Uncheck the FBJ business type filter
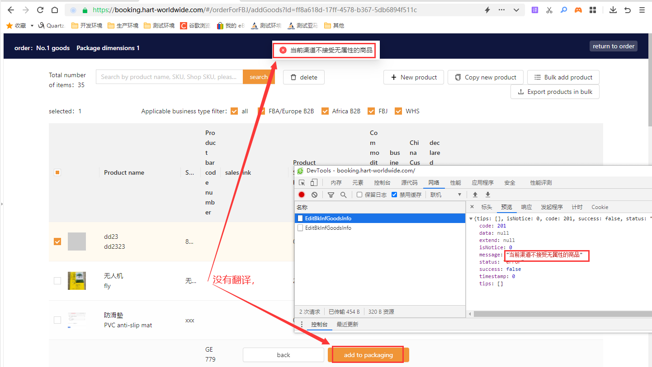Screen dimensions: 652x367 (x=371, y=111)
